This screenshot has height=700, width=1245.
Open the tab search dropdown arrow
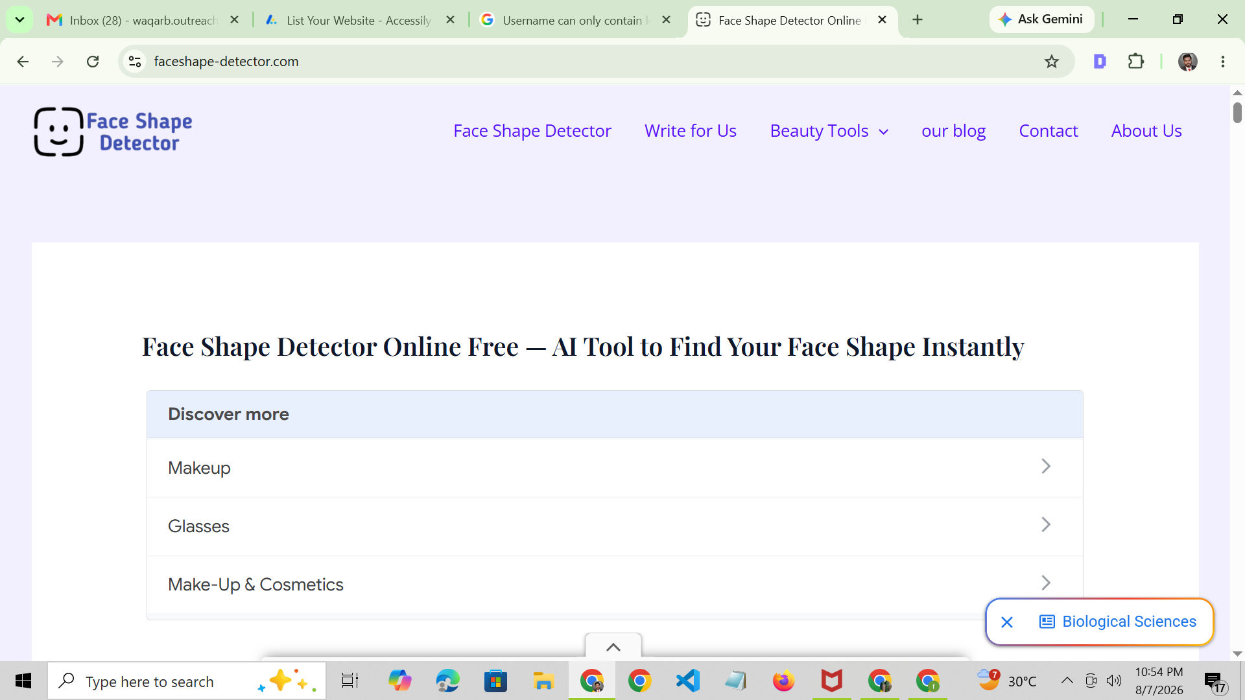tap(19, 20)
